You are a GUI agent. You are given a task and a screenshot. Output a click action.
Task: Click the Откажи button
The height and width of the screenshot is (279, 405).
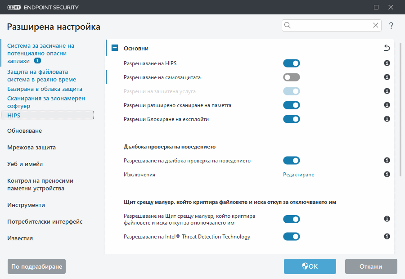[x=371, y=266]
